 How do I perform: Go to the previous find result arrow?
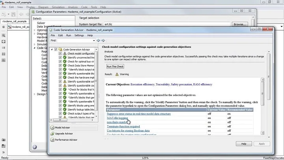[98, 40]
